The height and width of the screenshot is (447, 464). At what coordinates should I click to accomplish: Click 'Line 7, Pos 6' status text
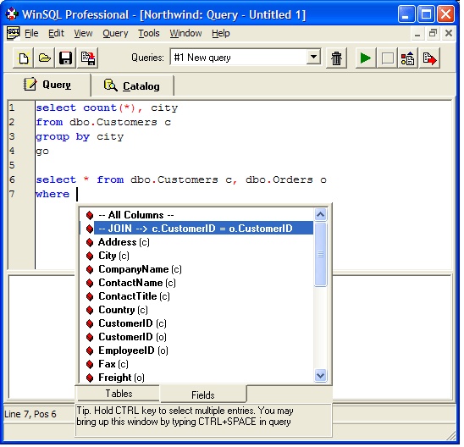point(30,415)
